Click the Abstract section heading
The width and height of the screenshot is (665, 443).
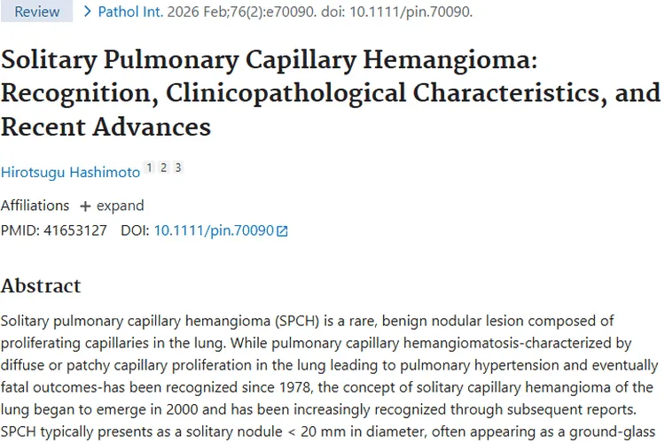pos(41,285)
